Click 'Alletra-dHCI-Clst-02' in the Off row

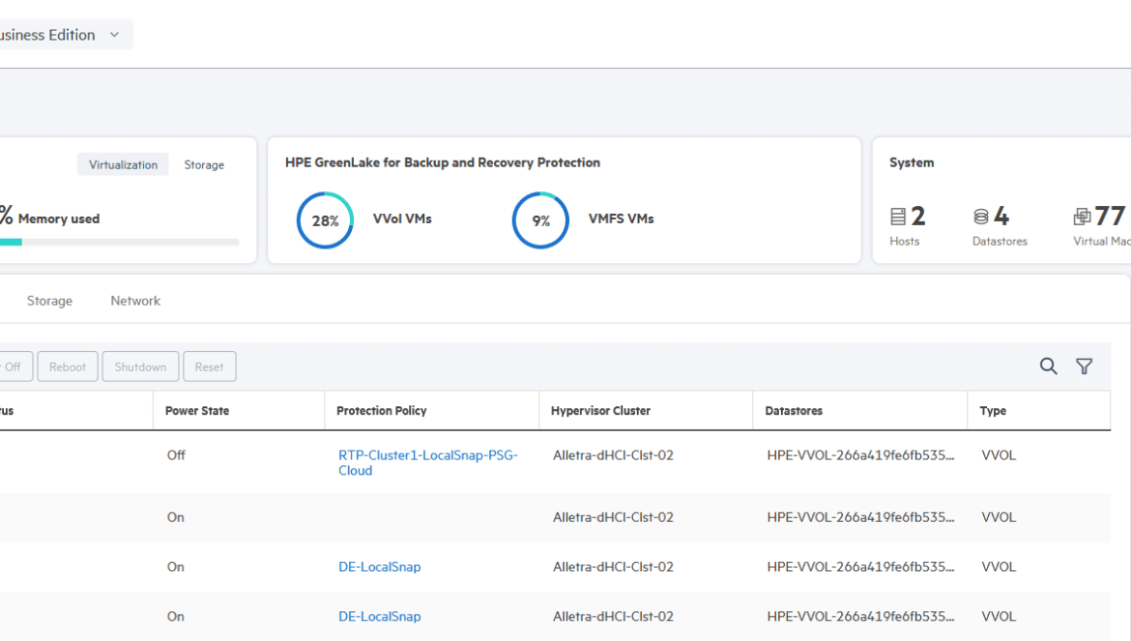(x=613, y=455)
